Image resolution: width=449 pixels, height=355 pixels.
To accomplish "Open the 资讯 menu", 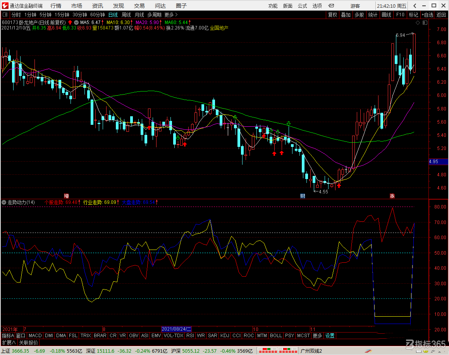I will [98, 6].
